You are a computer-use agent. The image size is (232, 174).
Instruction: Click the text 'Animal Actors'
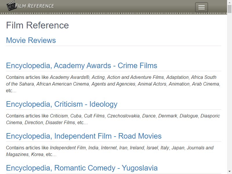[152, 84]
